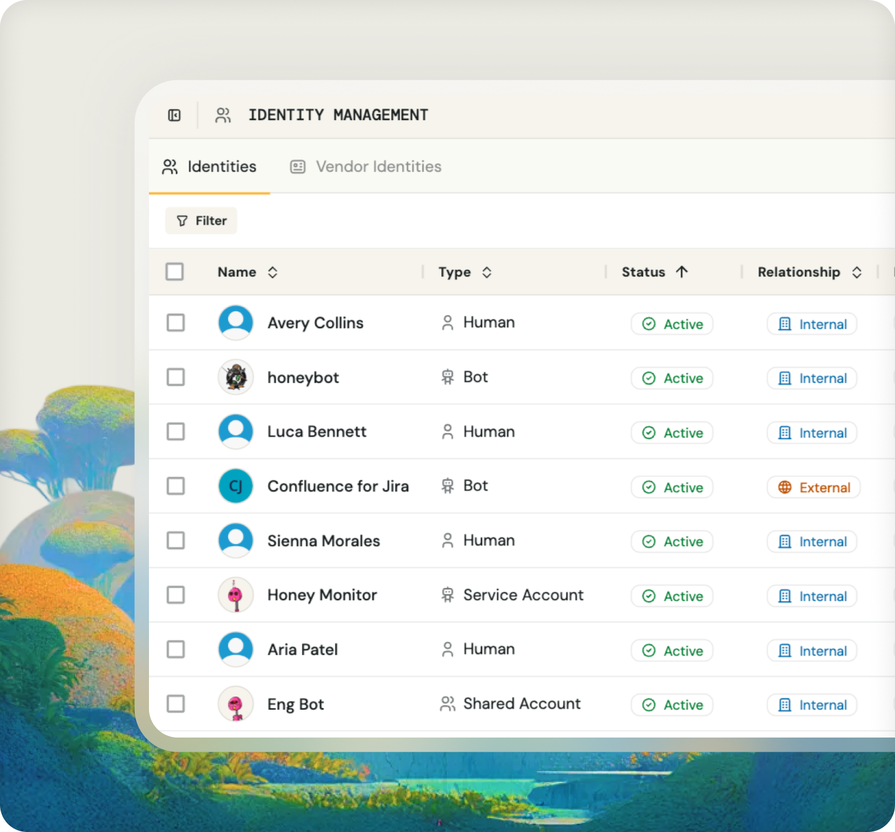Open Aria Patel identity name
Image resolution: width=895 pixels, height=832 pixels.
(x=303, y=650)
